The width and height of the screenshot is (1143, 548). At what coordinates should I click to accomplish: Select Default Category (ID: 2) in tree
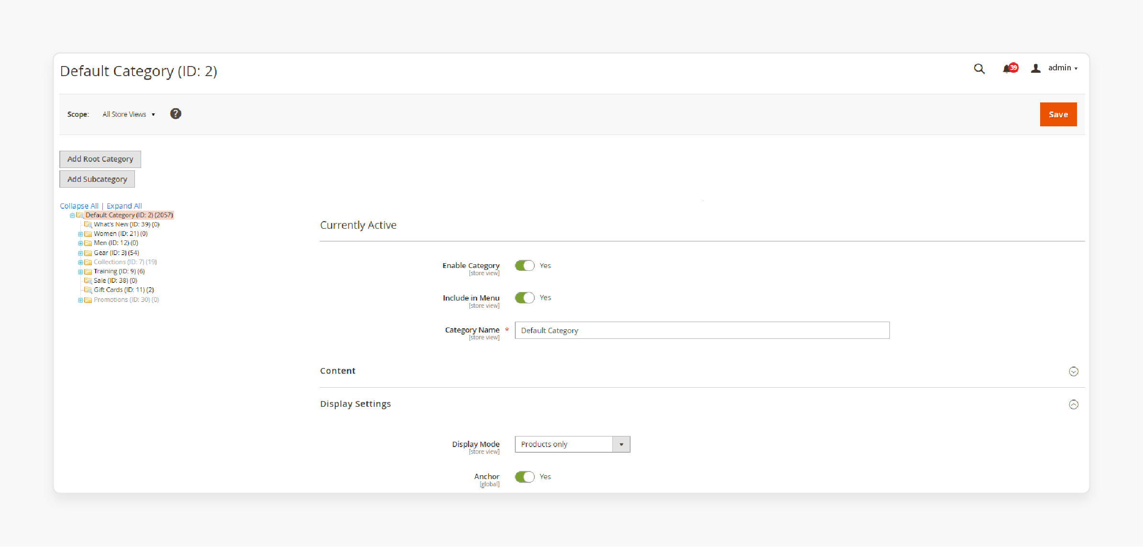coord(129,215)
